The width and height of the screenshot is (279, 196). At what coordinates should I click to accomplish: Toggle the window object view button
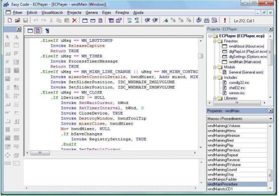30,31
